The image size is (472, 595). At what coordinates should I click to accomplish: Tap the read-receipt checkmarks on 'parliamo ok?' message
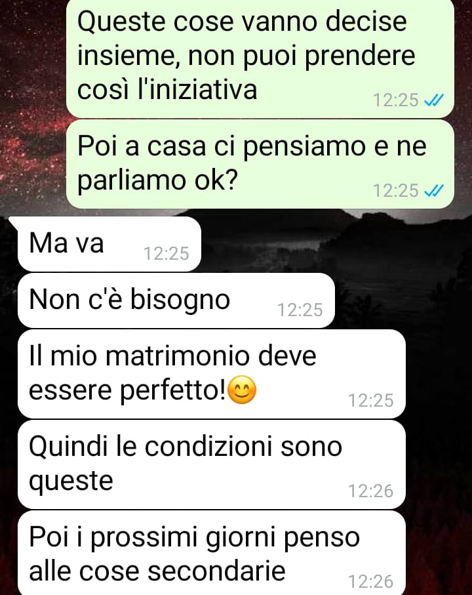(x=434, y=191)
